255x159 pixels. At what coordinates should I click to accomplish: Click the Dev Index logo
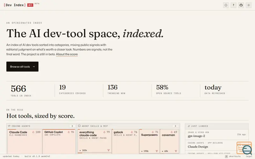click(x=15, y=5)
